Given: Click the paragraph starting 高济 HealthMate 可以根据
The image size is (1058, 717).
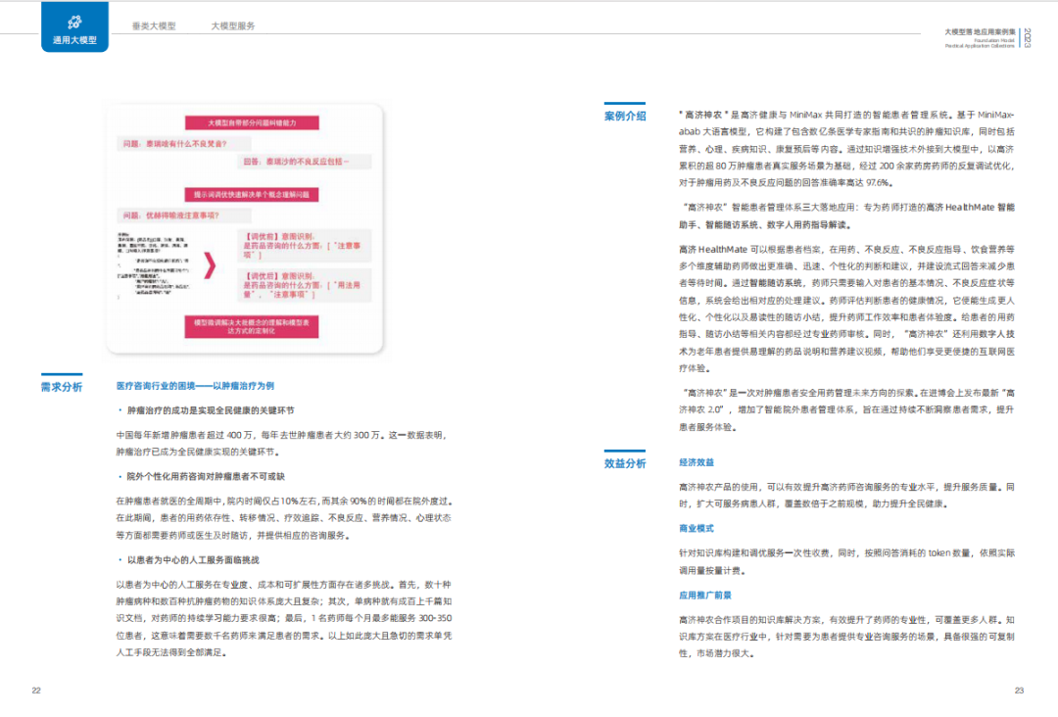Looking at the screenshot, I should point(846,309).
